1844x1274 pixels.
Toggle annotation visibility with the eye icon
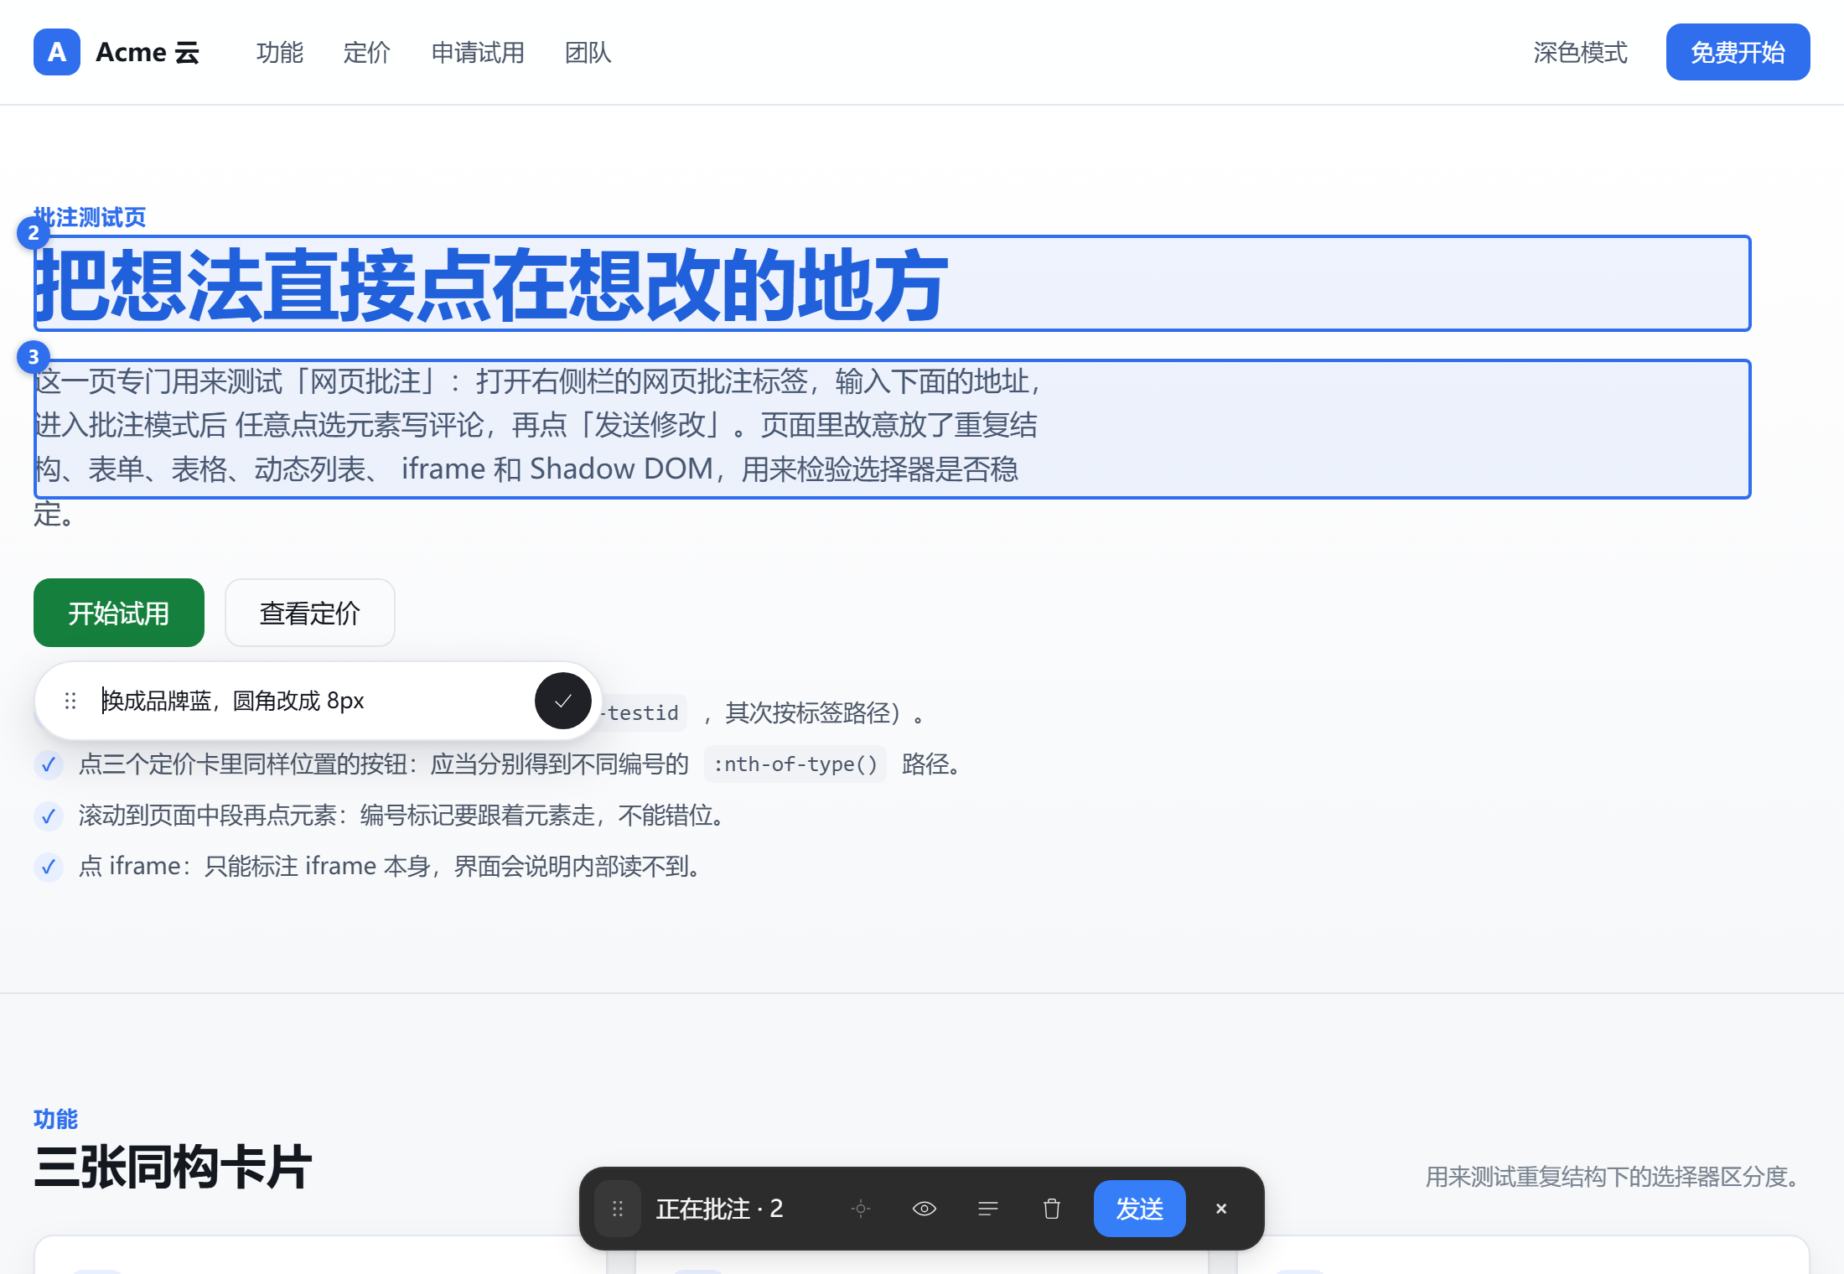coord(925,1209)
